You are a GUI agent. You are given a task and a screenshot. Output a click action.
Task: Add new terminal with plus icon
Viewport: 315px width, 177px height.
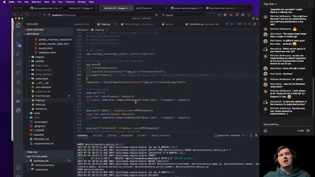pyautogui.click(x=243, y=136)
